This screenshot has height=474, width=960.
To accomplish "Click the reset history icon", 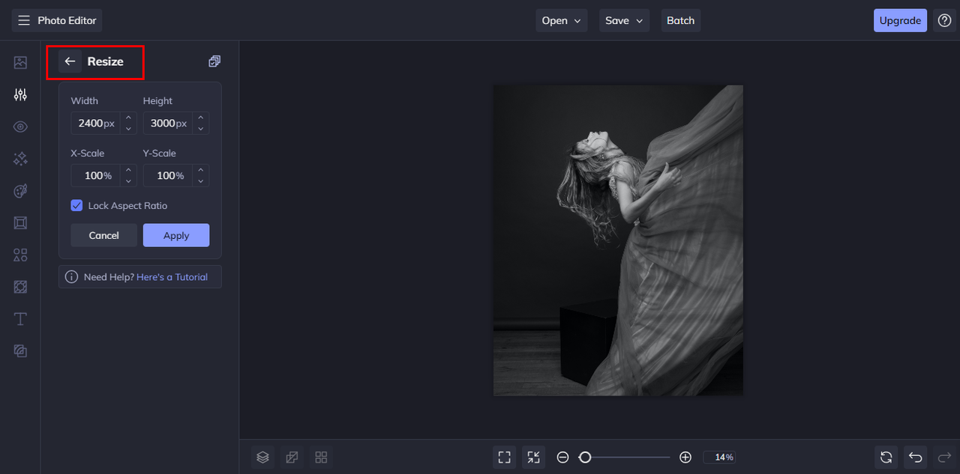I will 886,457.
